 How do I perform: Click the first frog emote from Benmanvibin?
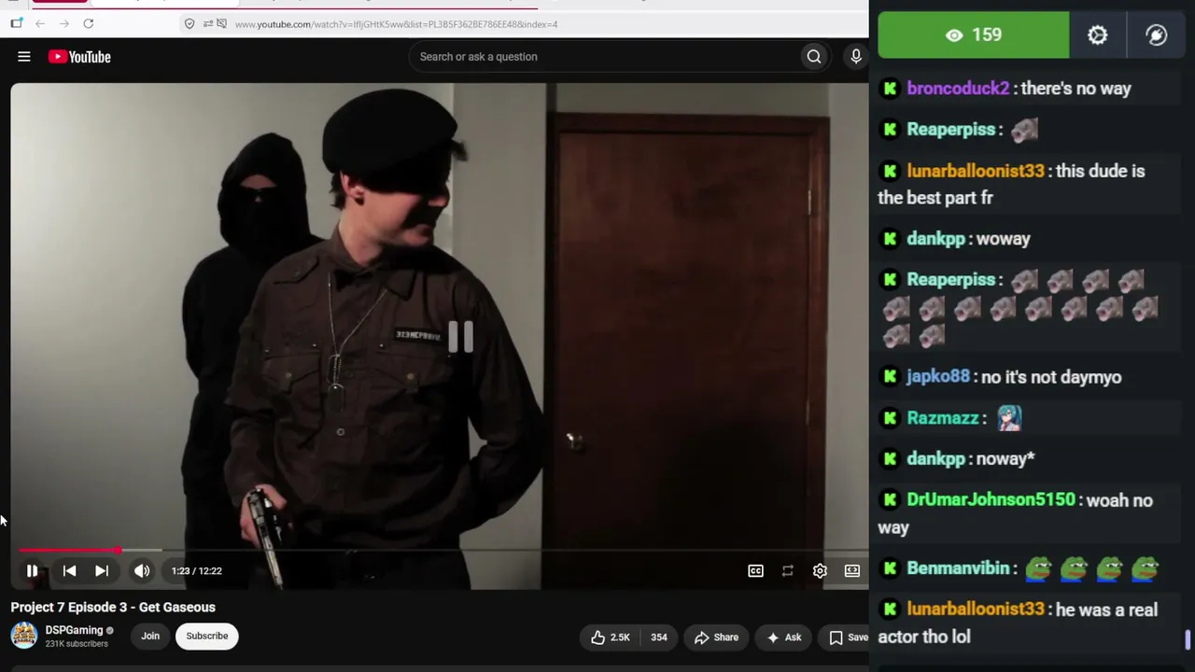pyautogui.click(x=1038, y=567)
